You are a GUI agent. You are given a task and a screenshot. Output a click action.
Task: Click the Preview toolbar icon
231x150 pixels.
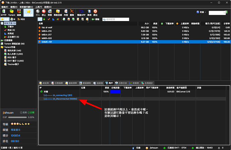pyautogui.click(x=50, y=13)
